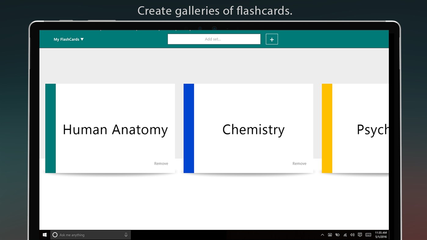The width and height of the screenshot is (427, 240).
Task: Click the Wi-Fi network icon in system tray
Action: 345,235
